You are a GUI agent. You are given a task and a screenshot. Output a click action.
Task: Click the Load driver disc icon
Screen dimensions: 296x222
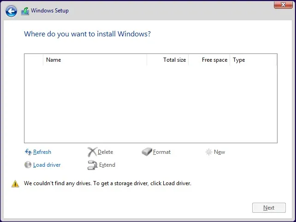(x=28, y=165)
